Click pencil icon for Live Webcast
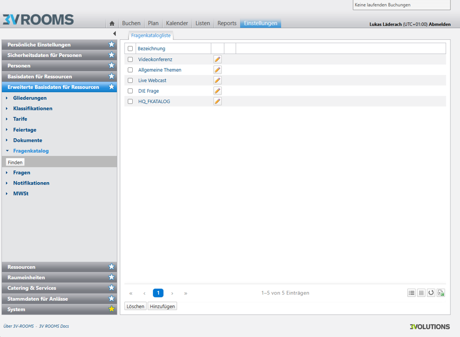 point(218,80)
